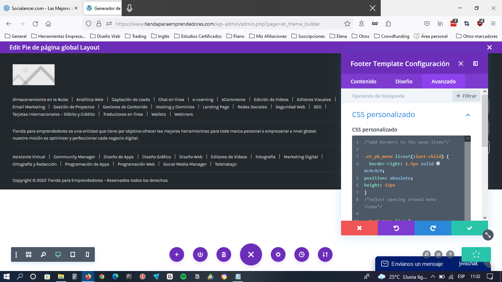502x282 pixels.
Task: Open Telegram from the taskbar
Action: (x=156, y=276)
